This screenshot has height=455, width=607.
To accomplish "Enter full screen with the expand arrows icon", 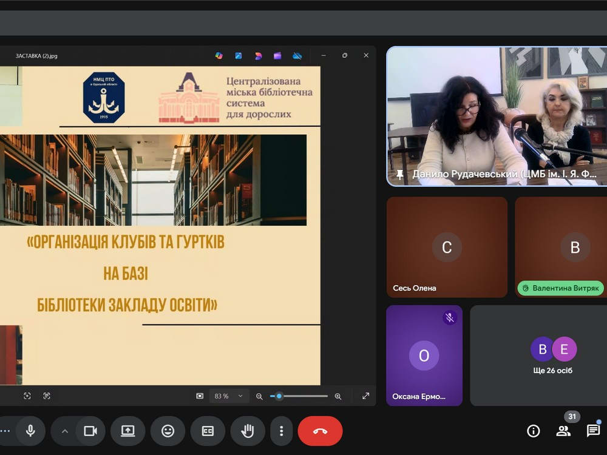I will point(365,396).
